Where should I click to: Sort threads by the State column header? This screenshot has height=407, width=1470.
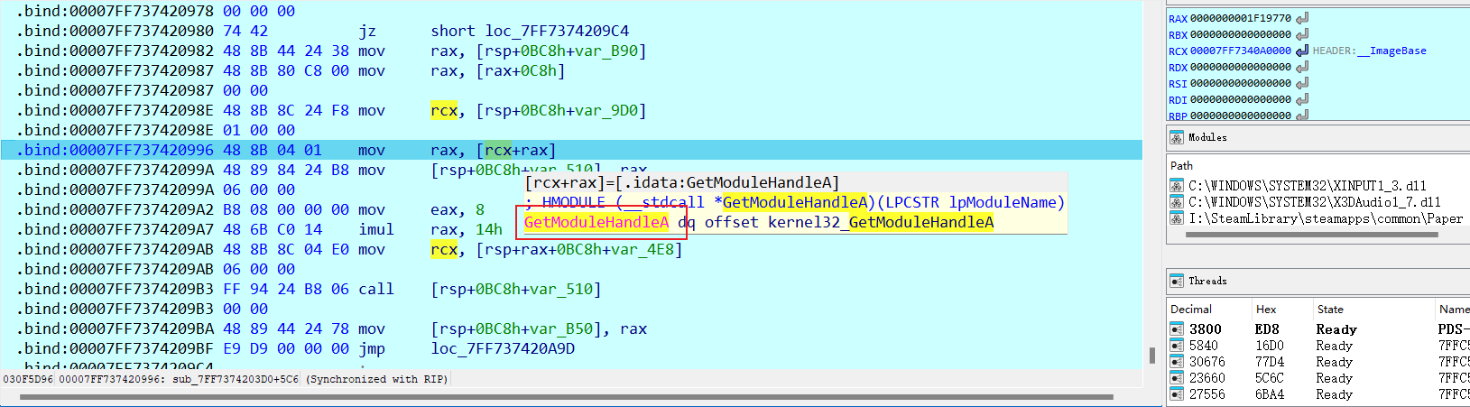(1329, 309)
